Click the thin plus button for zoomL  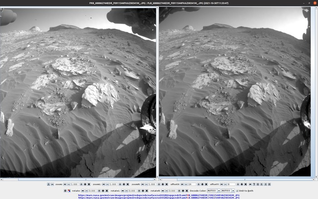click(x=120, y=184)
